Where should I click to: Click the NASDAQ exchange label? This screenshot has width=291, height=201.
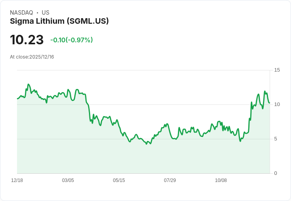[x=21, y=13]
